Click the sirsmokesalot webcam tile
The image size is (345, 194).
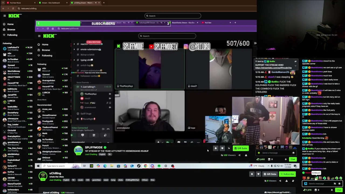(150, 111)
